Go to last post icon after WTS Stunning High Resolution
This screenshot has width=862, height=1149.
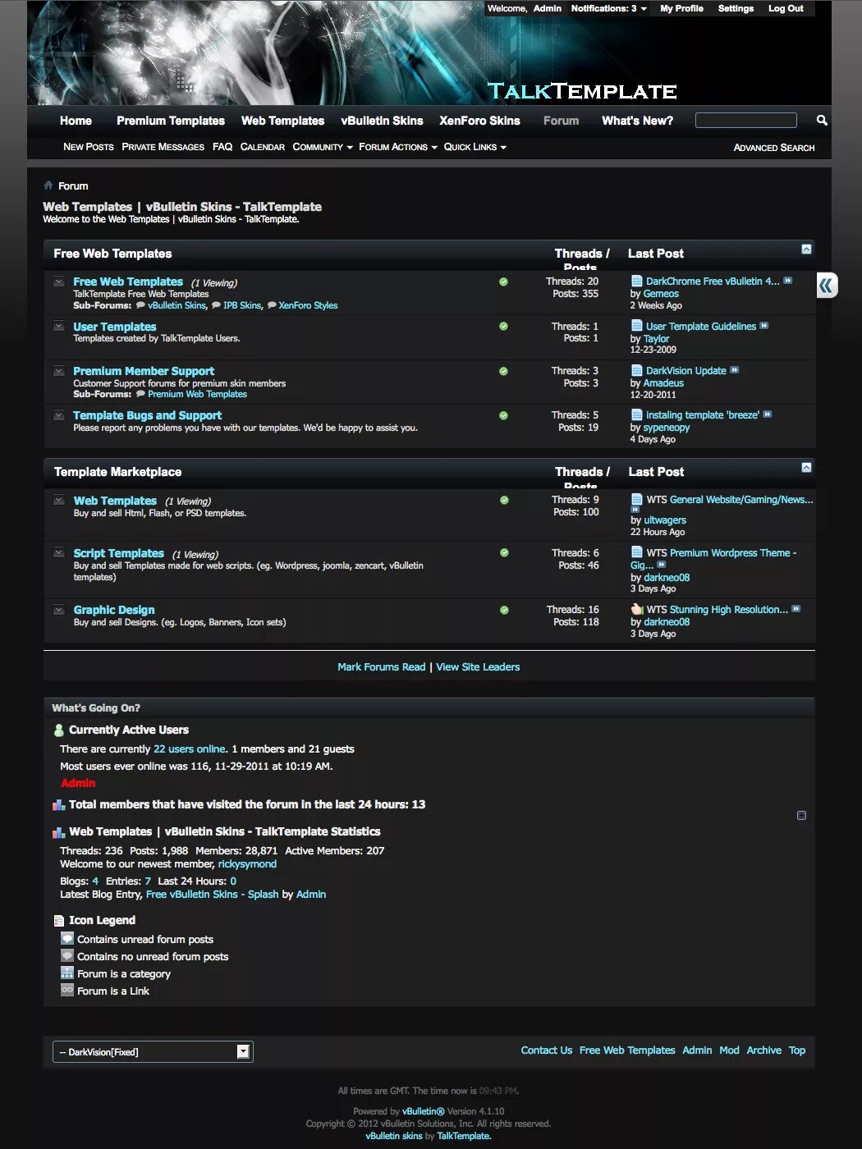pyautogui.click(x=796, y=609)
